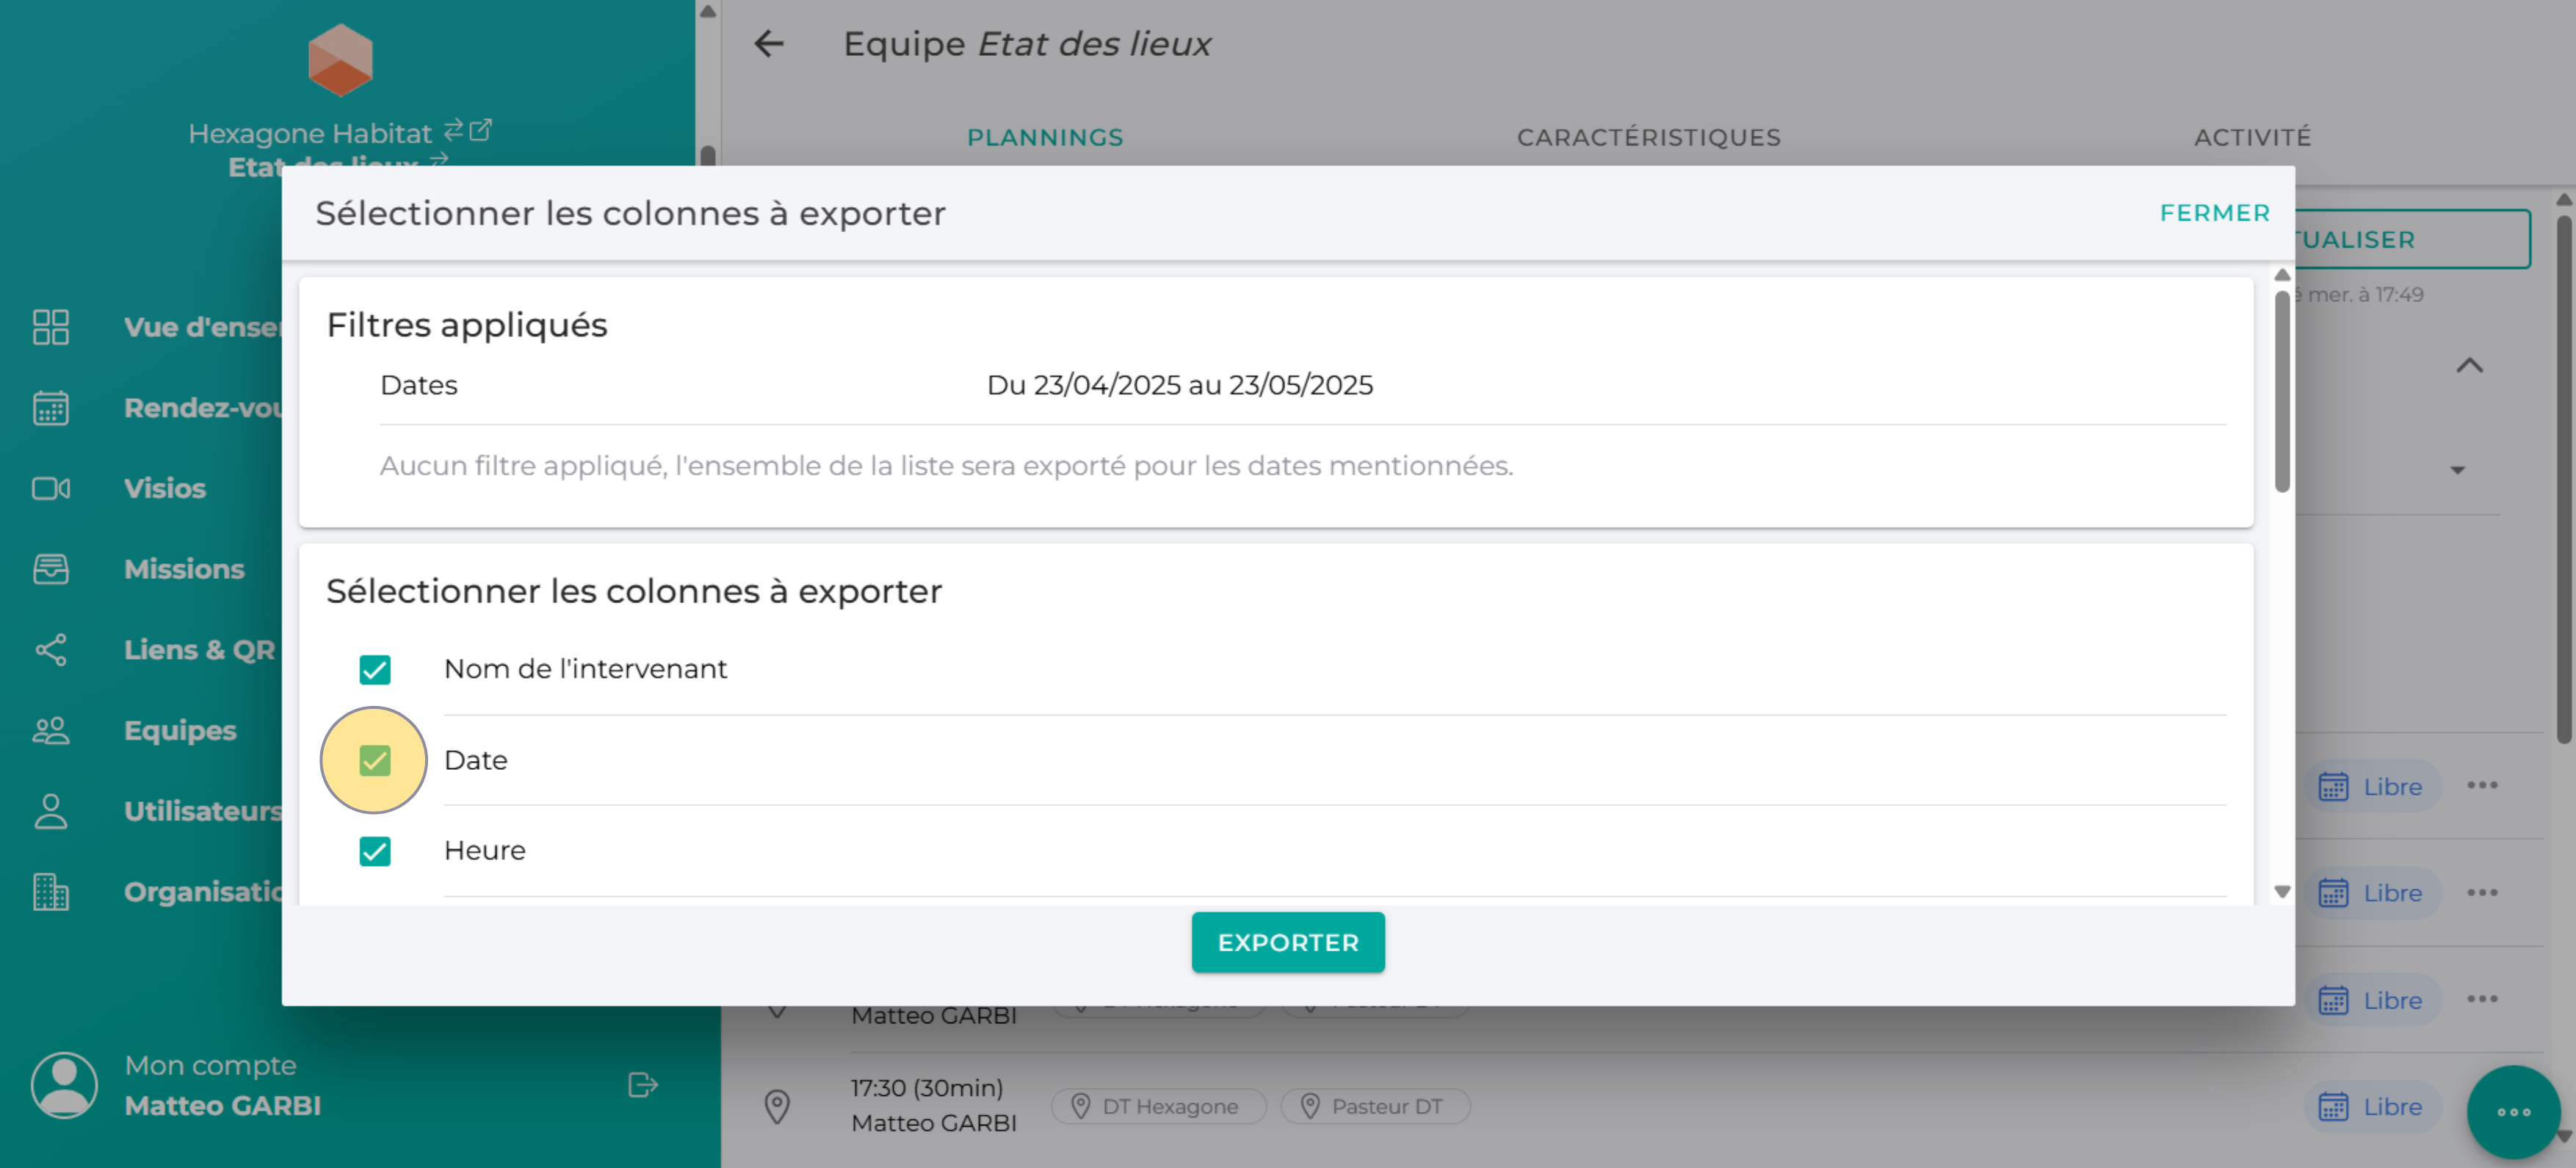
Task: Open the small dropdown arrow on the right panel
Action: pos(2457,470)
